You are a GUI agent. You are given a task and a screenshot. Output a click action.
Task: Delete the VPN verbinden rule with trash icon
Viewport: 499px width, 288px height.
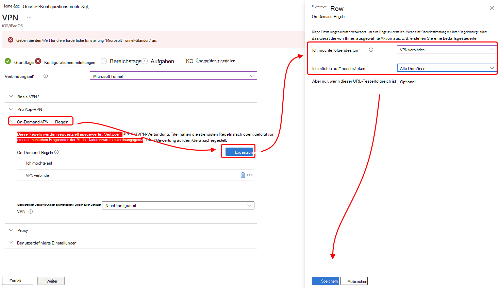click(243, 175)
